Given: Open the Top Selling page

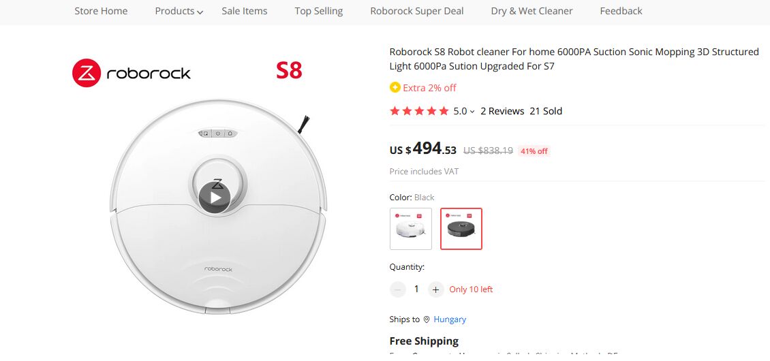Looking at the screenshot, I should 319,11.
